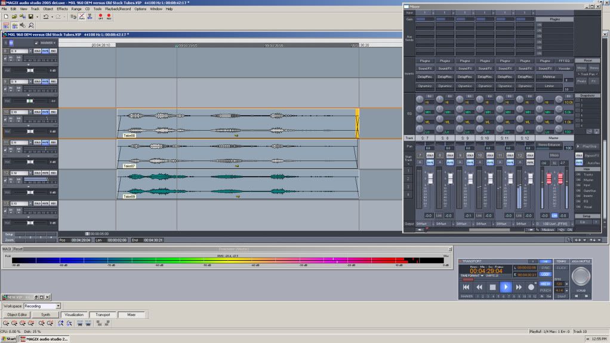Open channel 7 output StMast dropdown

coord(433,224)
